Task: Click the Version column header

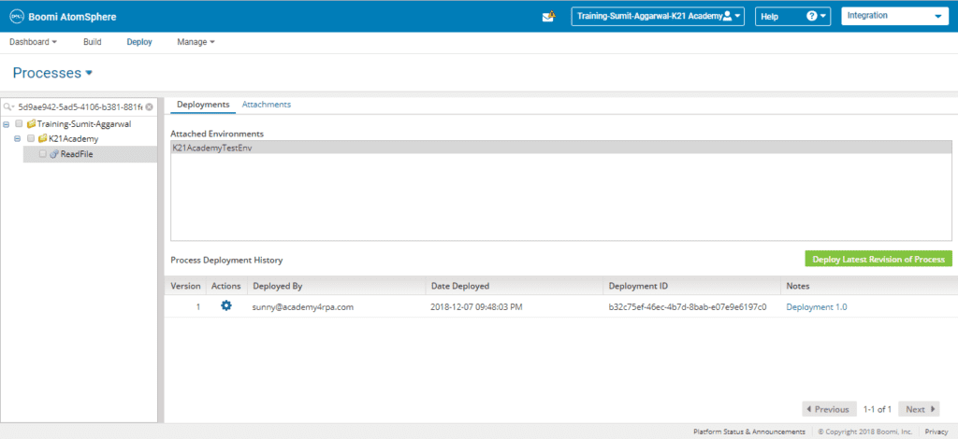Action: click(185, 286)
